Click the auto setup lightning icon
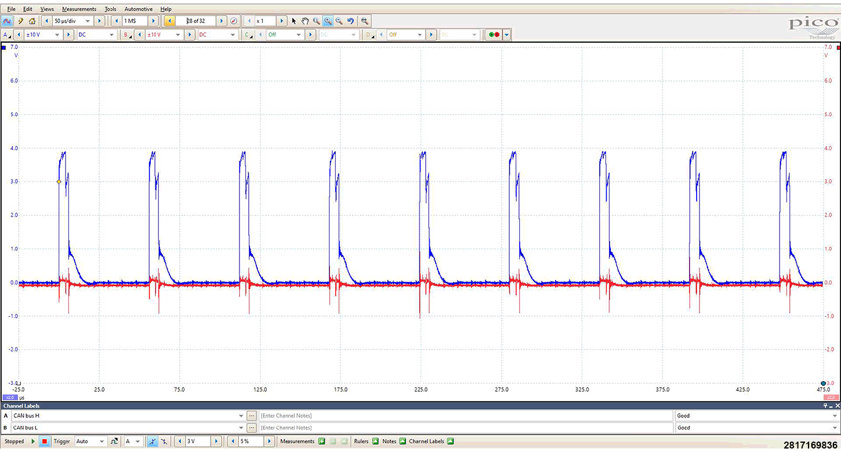 20,21
